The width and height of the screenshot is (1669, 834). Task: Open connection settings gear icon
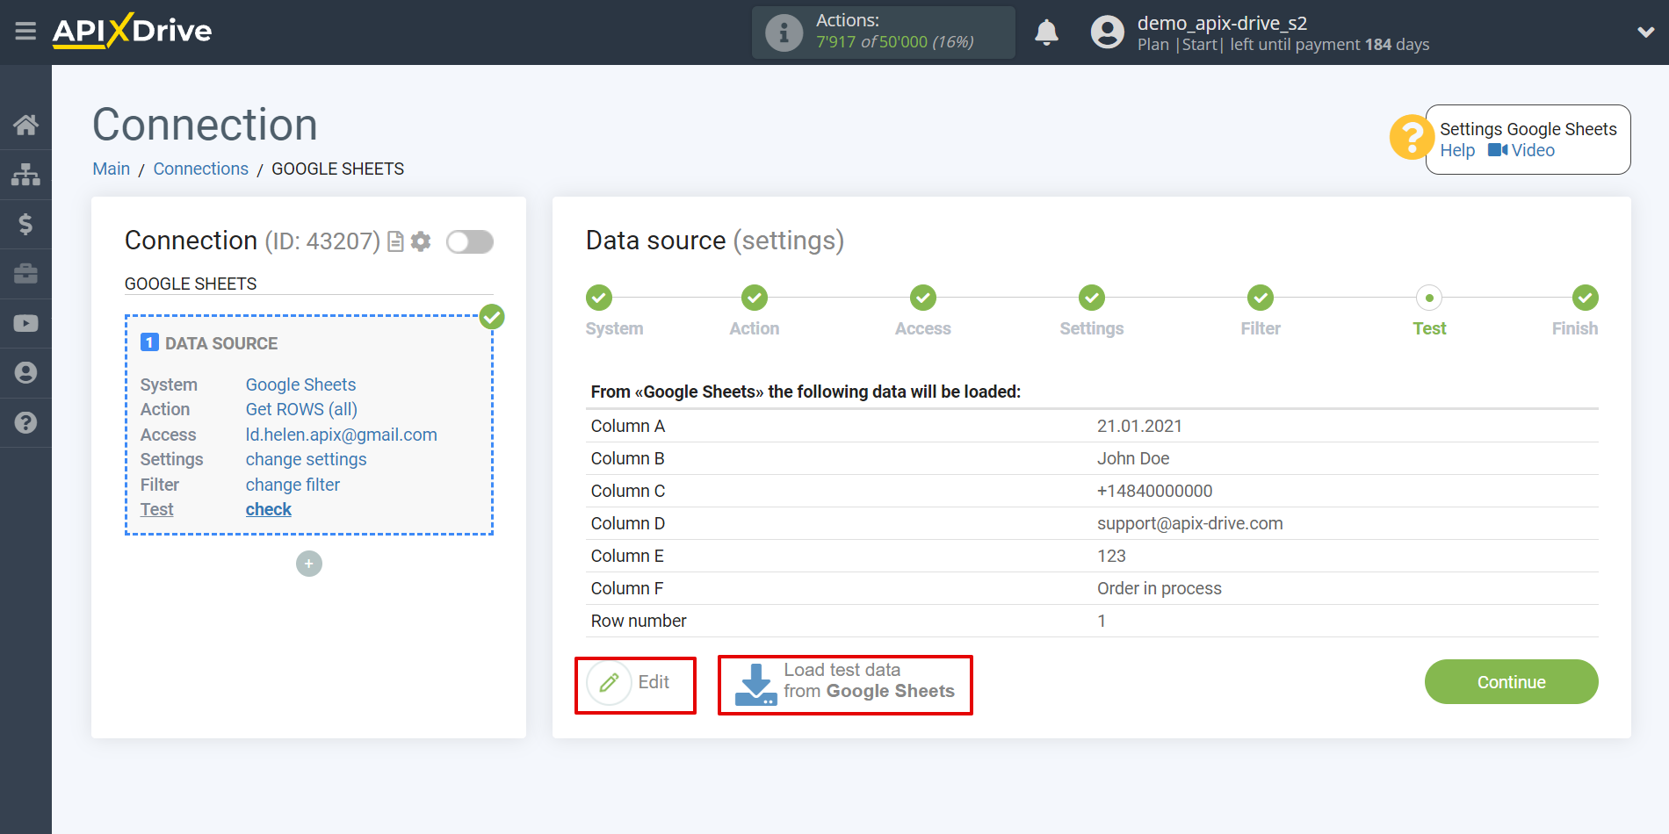[421, 241]
